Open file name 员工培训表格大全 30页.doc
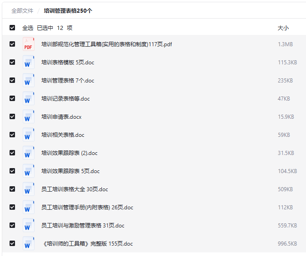This screenshot has width=306, height=256. tap(75, 189)
